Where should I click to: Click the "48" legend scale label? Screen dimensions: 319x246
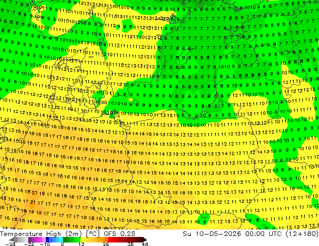pyautogui.click(x=145, y=244)
